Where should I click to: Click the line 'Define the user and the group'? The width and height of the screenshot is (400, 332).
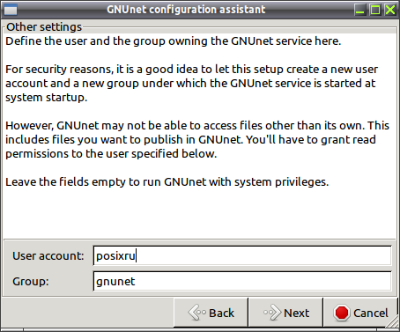174,41
